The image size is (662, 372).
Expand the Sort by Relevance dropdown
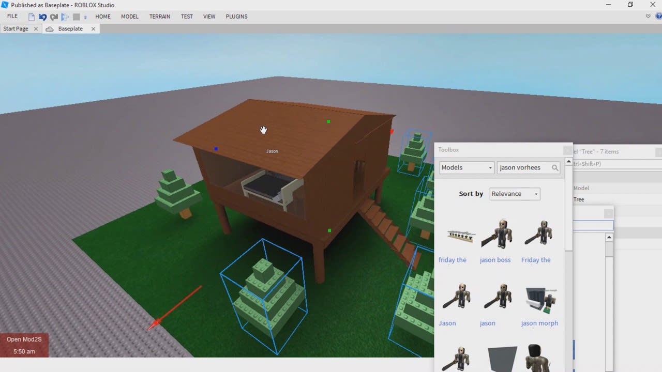point(515,194)
